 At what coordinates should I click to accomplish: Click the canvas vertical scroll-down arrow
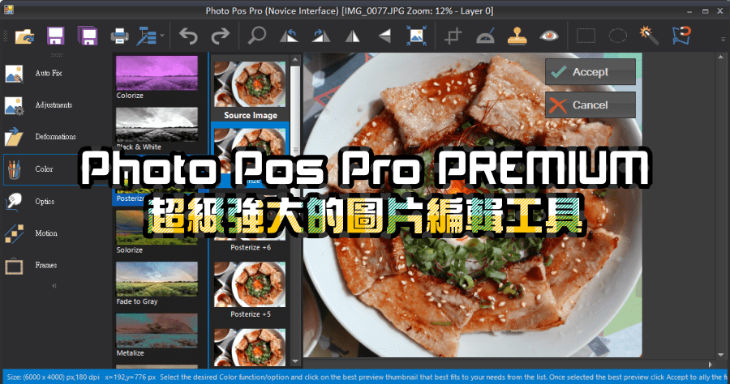720,355
